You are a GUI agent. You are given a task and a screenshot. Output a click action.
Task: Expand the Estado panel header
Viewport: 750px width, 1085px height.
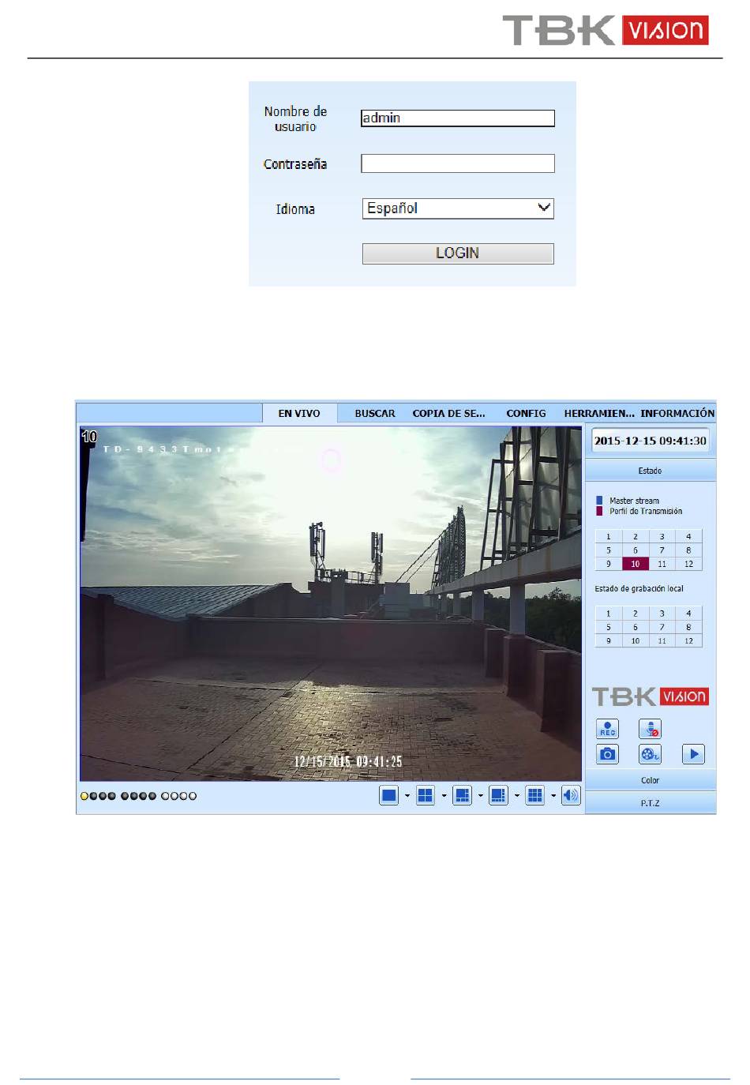650,471
